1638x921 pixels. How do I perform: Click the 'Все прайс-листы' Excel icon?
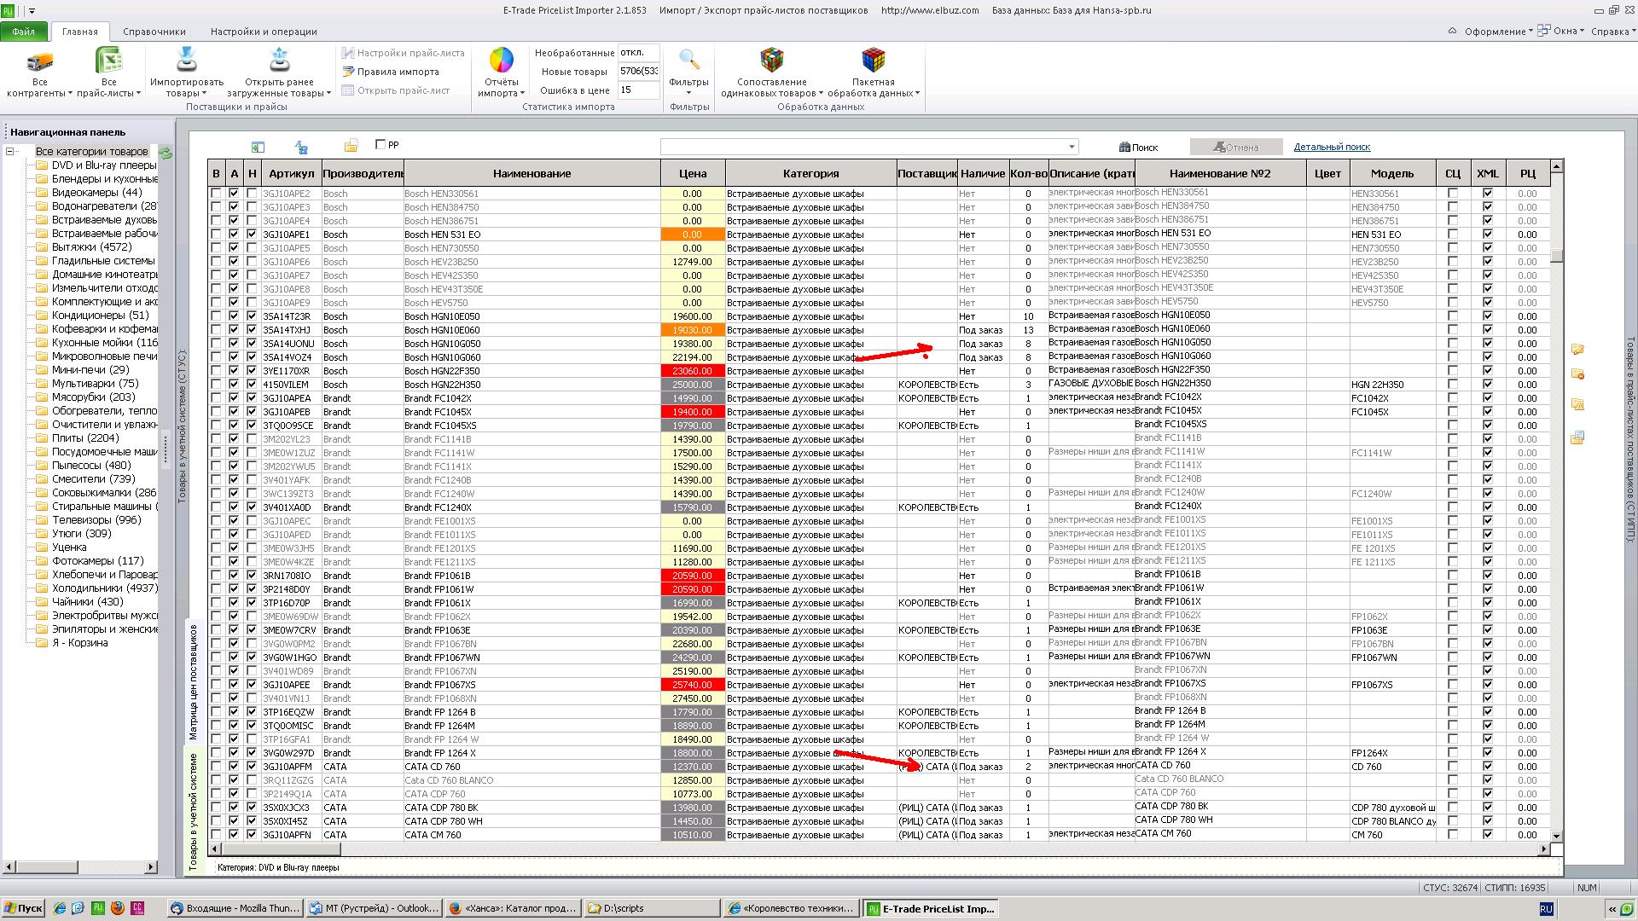(109, 61)
